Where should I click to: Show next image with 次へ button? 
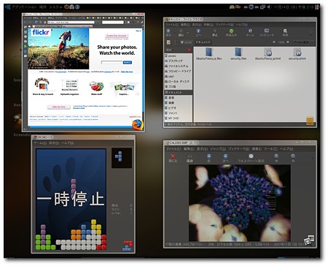click(225, 158)
